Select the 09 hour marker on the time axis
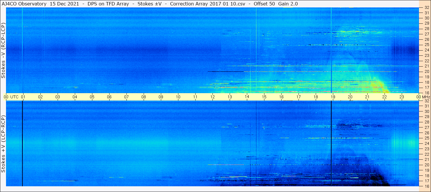The width and height of the screenshot is (431, 192). [x=161, y=97]
